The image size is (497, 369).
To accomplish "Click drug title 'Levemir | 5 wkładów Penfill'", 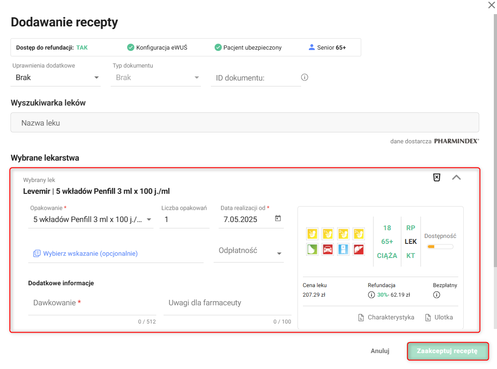I will [97, 191].
